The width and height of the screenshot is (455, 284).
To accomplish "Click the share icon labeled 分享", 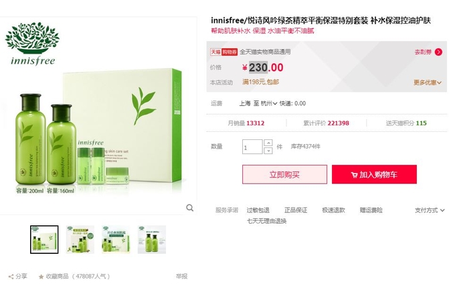I will click(x=11, y=277).
